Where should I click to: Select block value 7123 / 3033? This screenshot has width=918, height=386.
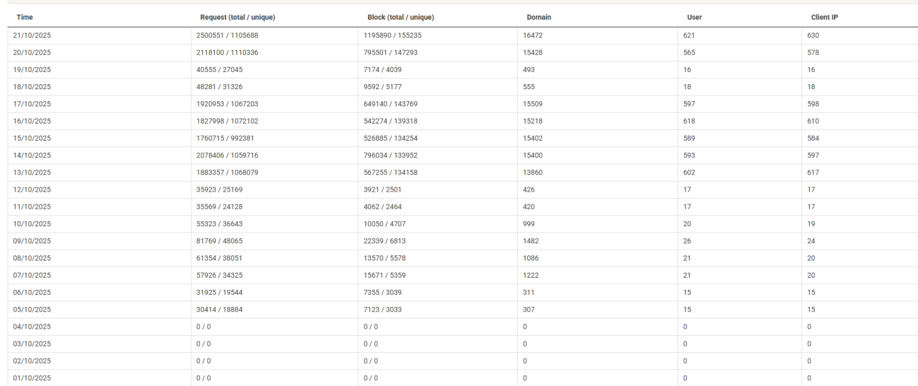(382, 310)
